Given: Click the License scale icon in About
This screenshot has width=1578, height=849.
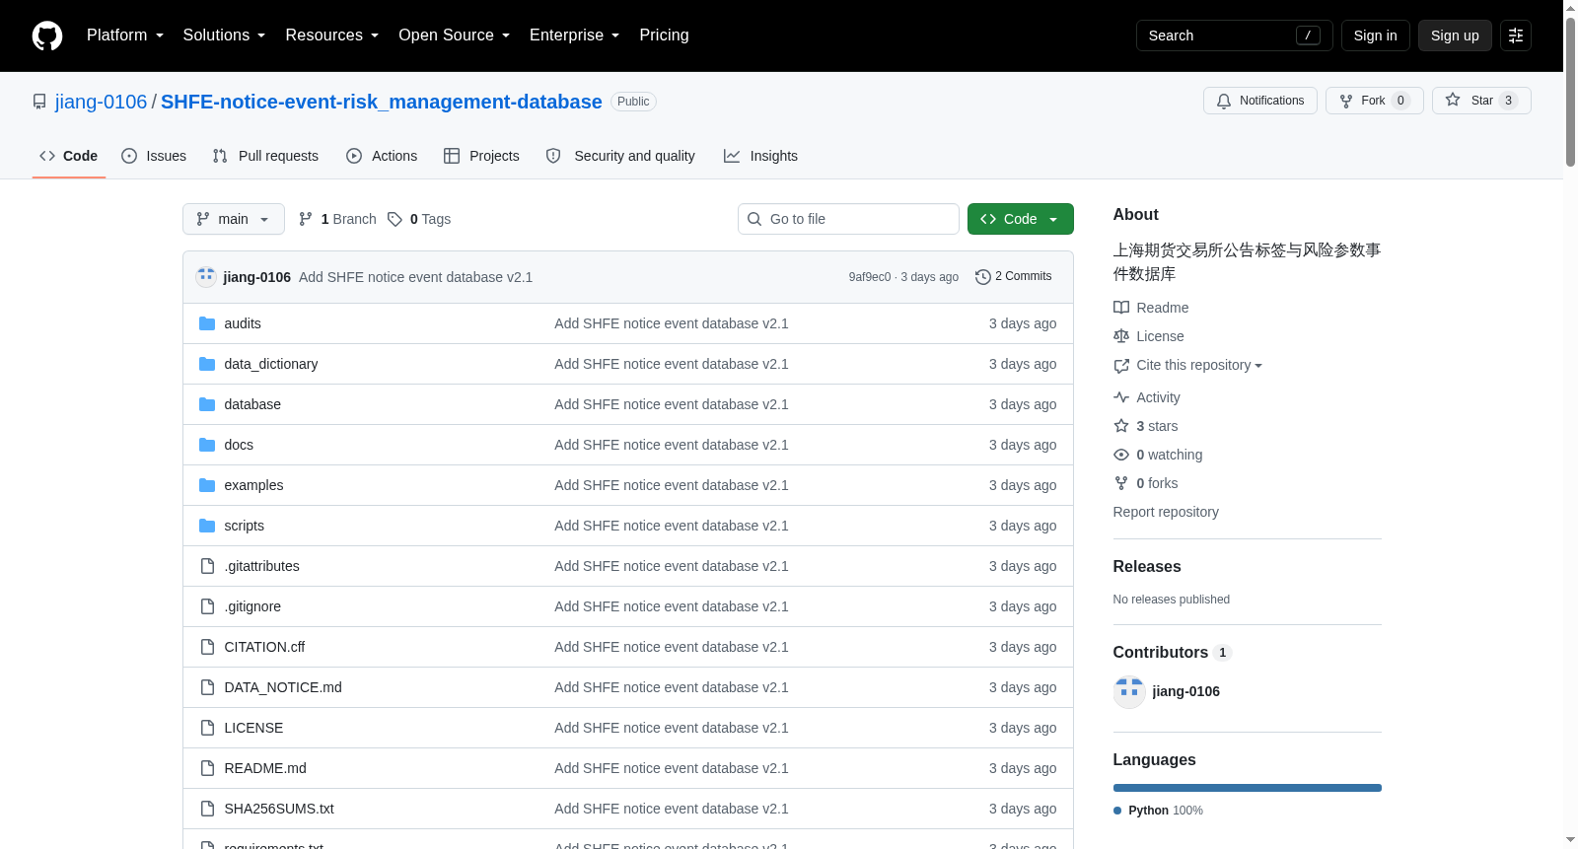Looking at the screenshot, I should pyautogui.click(x=1121, y=336).
